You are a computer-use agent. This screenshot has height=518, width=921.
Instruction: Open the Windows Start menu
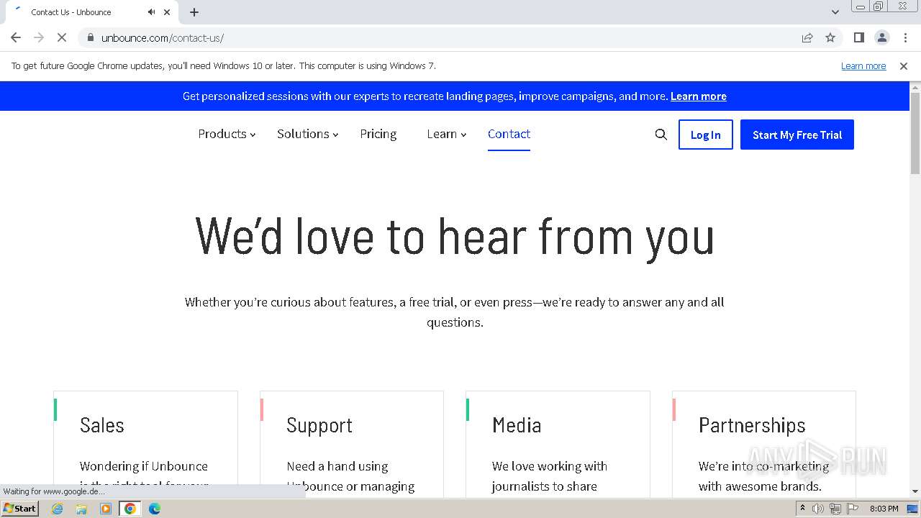pyautogui.click(x=19, y=509)
